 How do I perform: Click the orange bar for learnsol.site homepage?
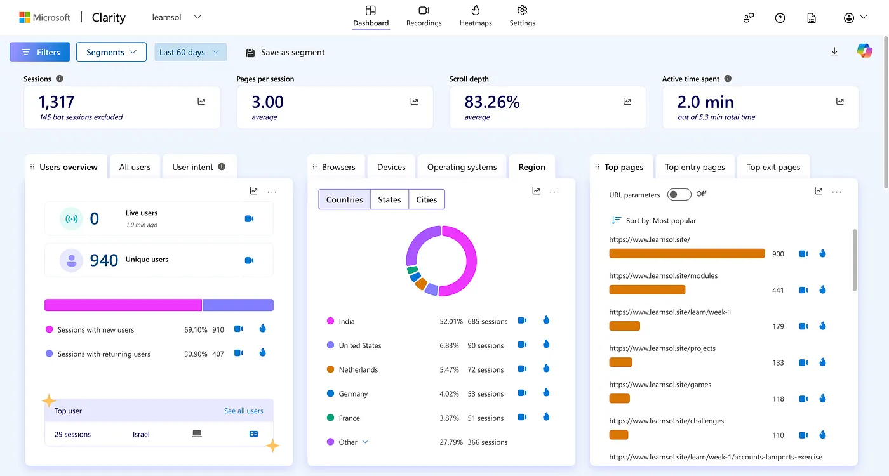(x=687, y=253)
